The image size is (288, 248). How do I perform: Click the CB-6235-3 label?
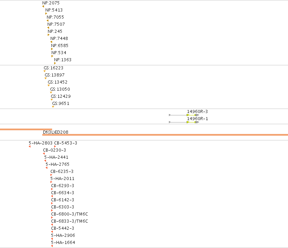62,172
